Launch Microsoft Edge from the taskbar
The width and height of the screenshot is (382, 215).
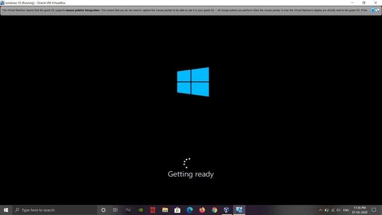tap(190, 210)
